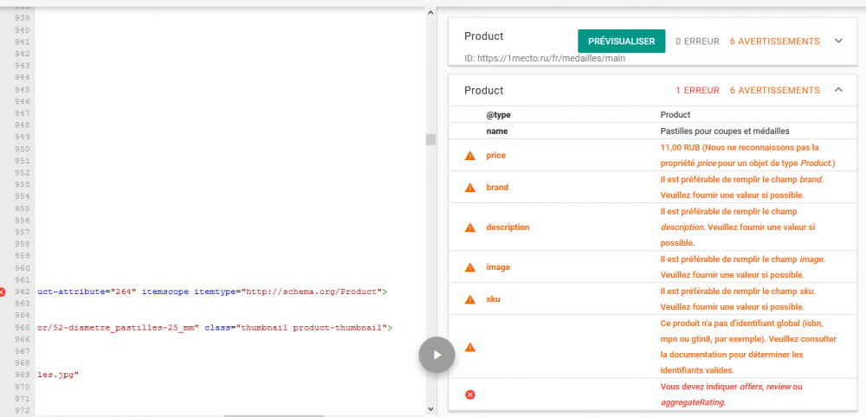Click the warning icon next to sku
Screen dimensions: 866x417
[x=470, y=299]
